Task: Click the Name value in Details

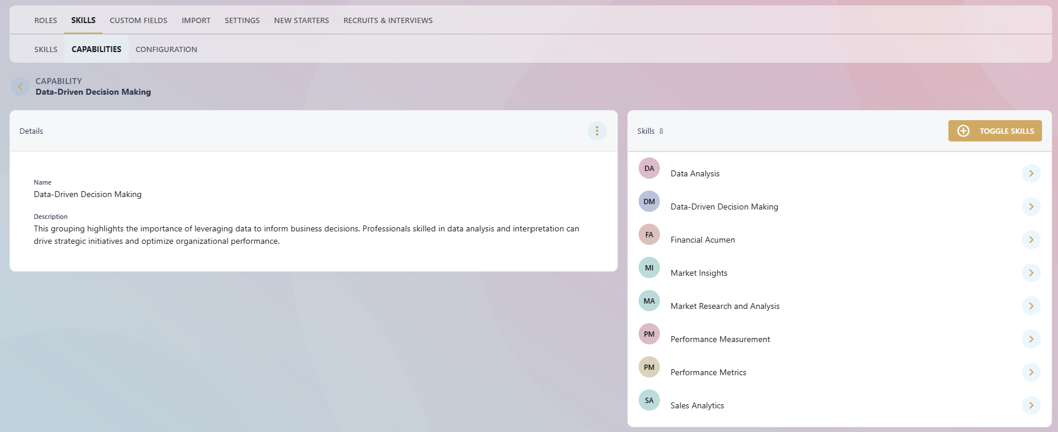Action: coord(88,194)
